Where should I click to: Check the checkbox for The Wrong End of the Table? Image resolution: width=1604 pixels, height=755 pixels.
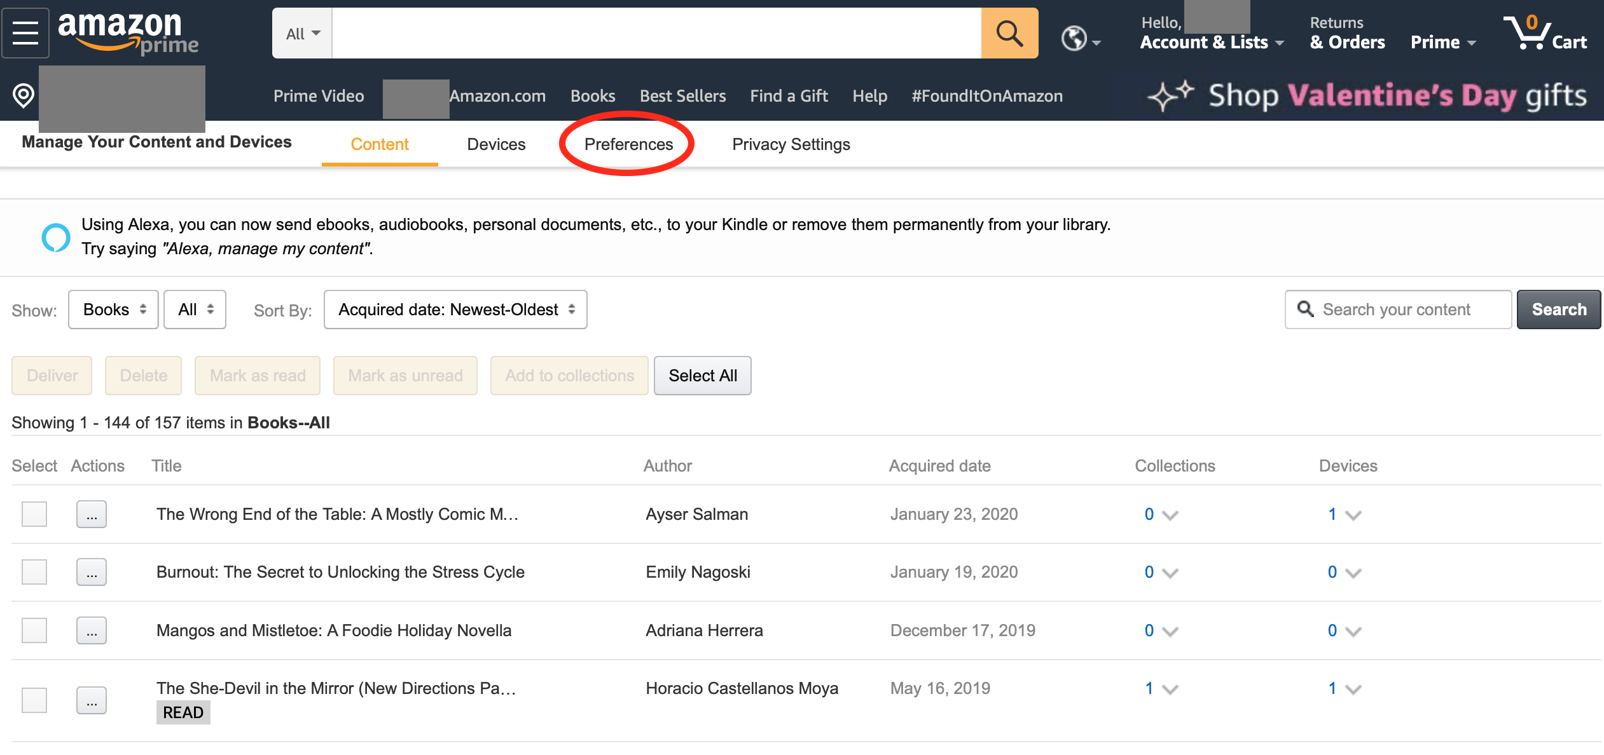[34, 514]
